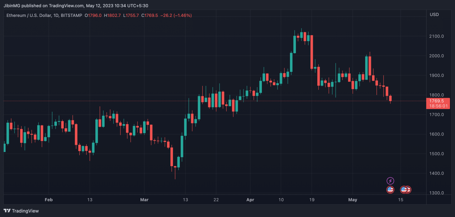The width and height of the screenshot is (455, 217).
Task: Select the left of the overlapping US flag markers
Action: tap(403, 190)
